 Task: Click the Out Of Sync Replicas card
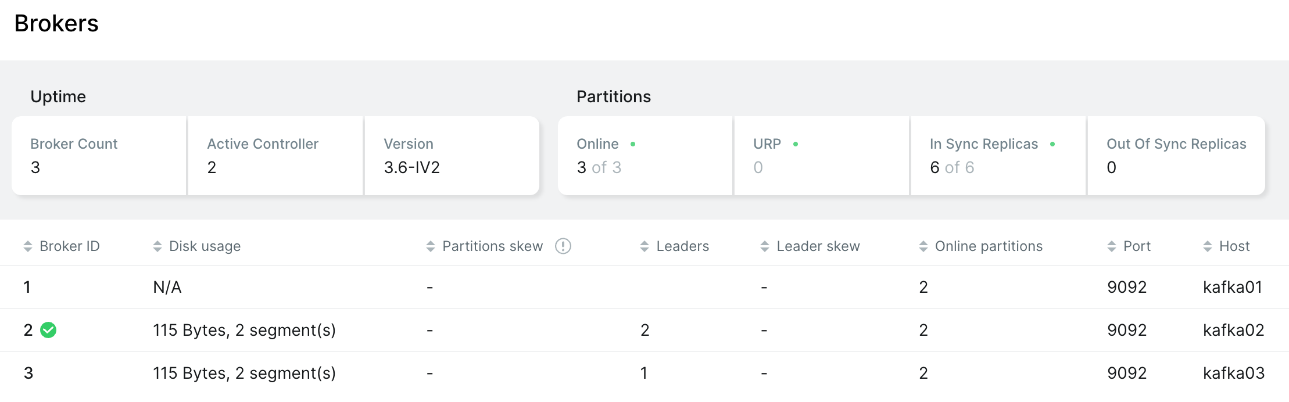(1176, 156)
